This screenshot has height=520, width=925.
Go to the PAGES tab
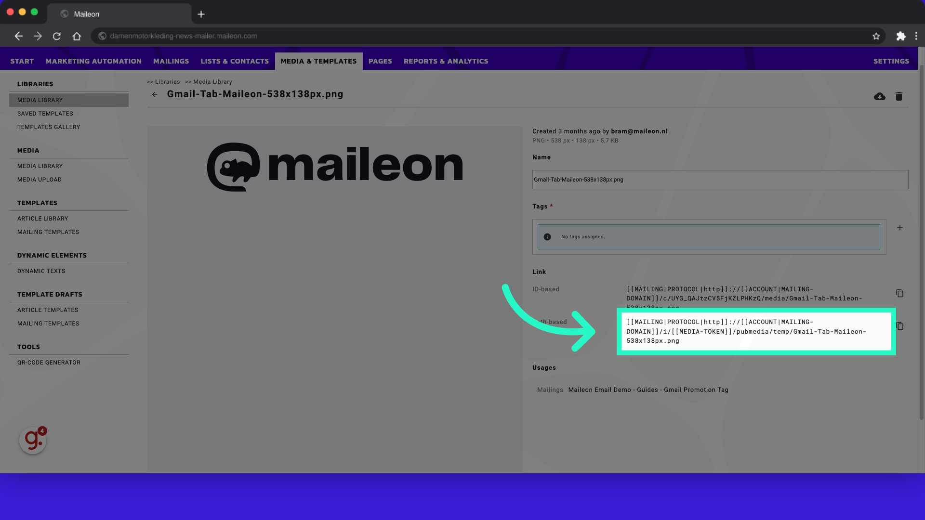coord(380,61)
